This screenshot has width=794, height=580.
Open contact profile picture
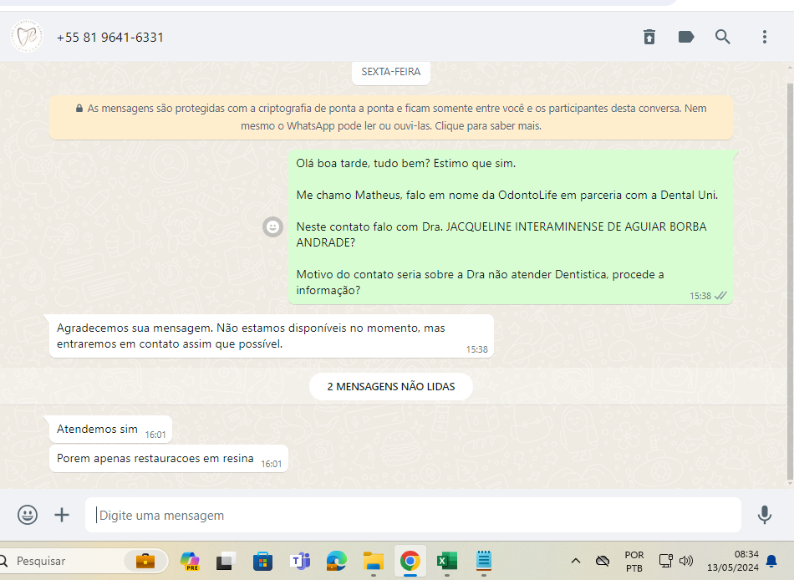(x=27, y=37)
